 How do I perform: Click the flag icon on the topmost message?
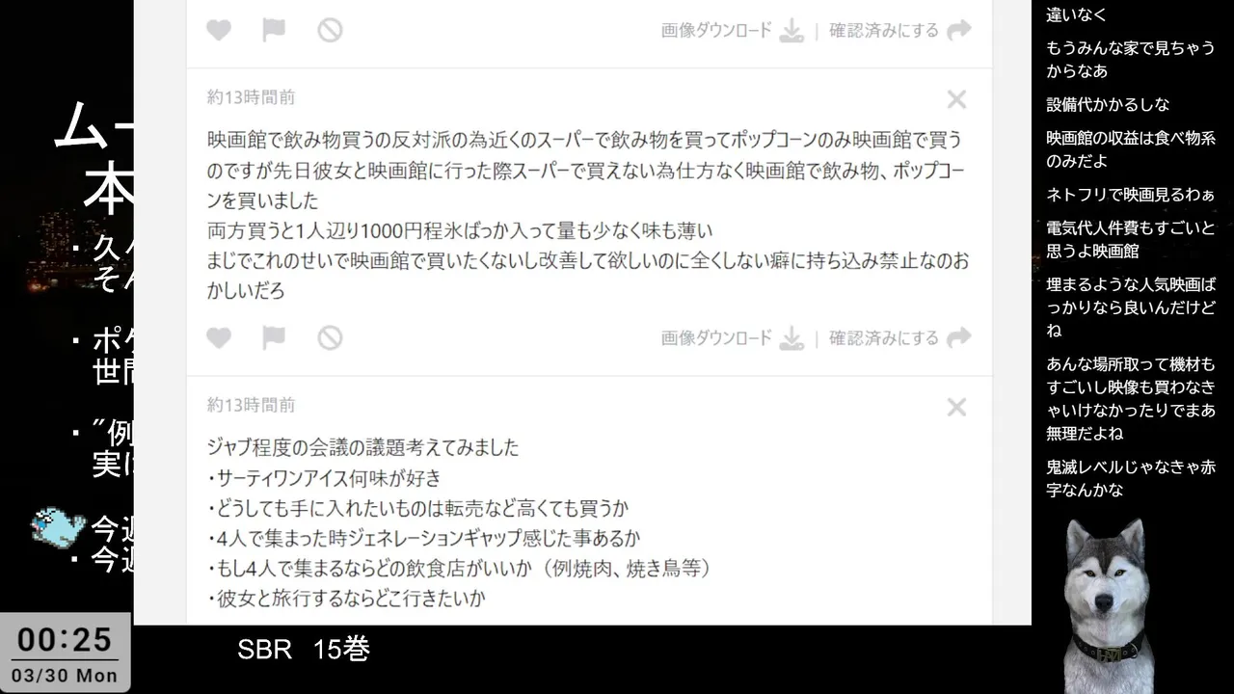(x=274, y=30)
